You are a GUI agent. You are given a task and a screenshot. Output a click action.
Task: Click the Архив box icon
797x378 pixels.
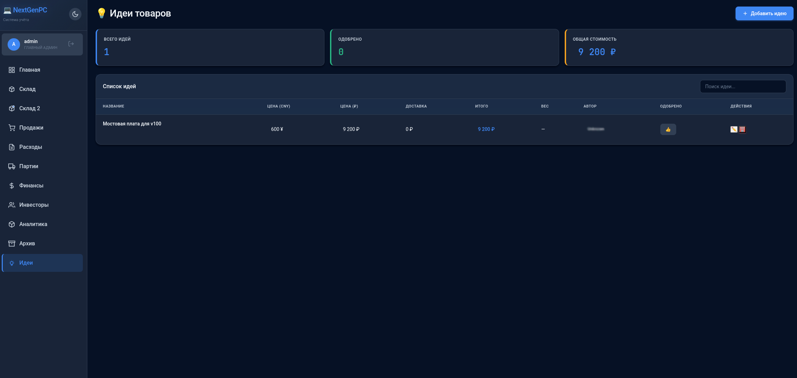pos(12,244)
